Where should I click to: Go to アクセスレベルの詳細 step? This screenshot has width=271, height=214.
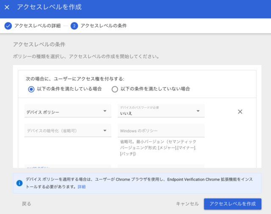[38, 26]
